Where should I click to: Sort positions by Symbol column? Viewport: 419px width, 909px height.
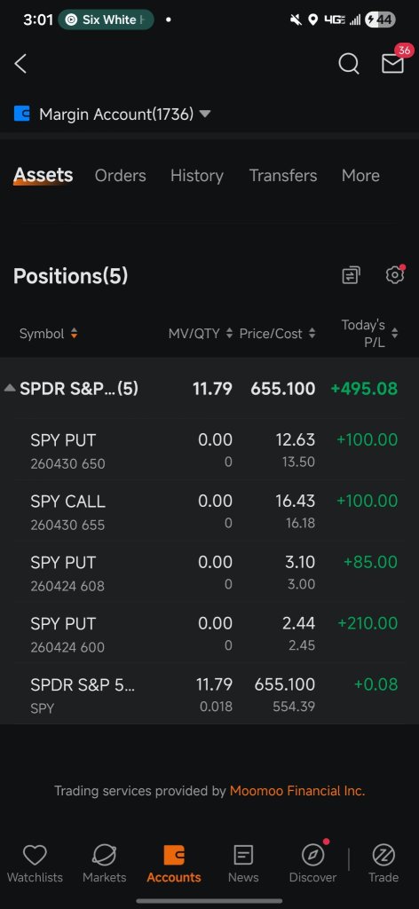[x=49, y=334]
